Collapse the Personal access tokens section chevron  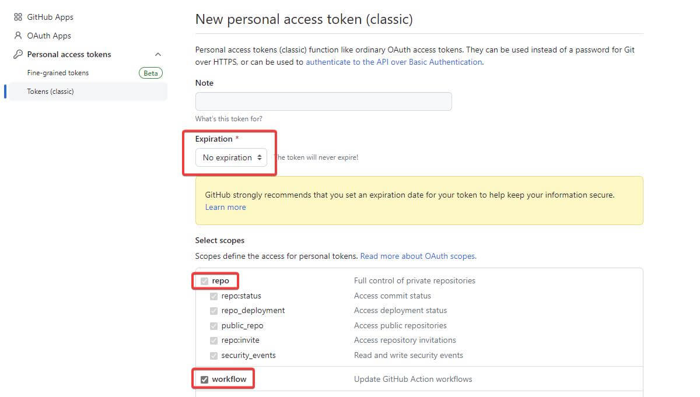tap(157, 54)
